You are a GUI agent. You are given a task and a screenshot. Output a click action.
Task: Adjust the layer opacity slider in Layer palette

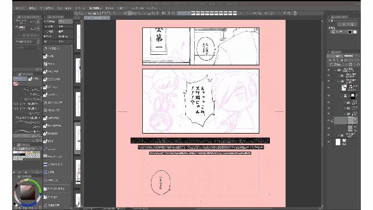pos(349,56)
